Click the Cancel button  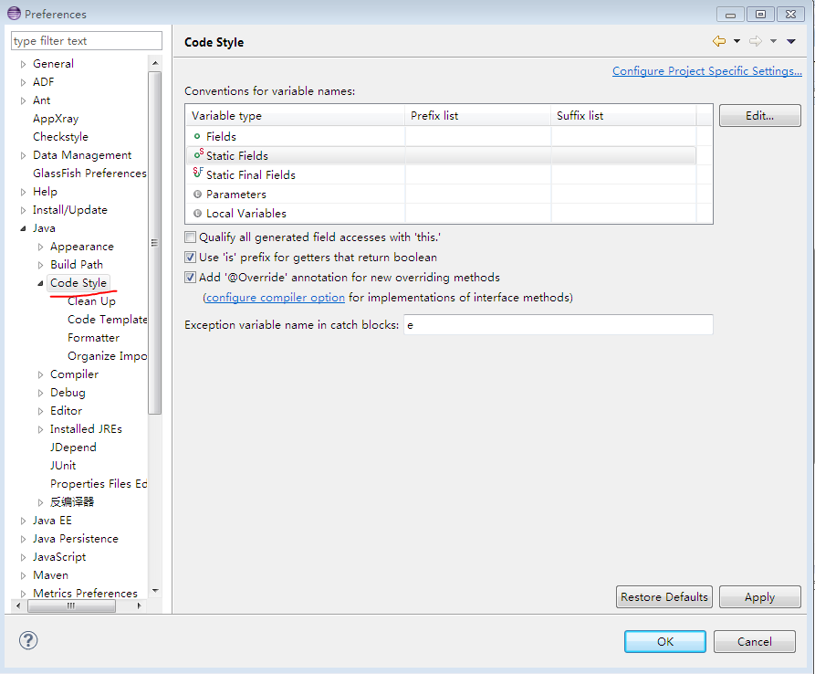(755, 642)
